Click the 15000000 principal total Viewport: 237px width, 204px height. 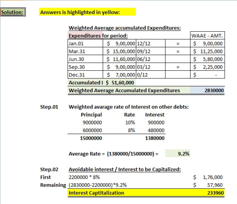pyautogui.click(x=91, y=138)
